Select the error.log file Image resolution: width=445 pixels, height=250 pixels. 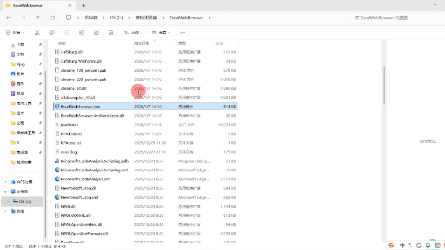pyautogui.click(x=69, y=152)
